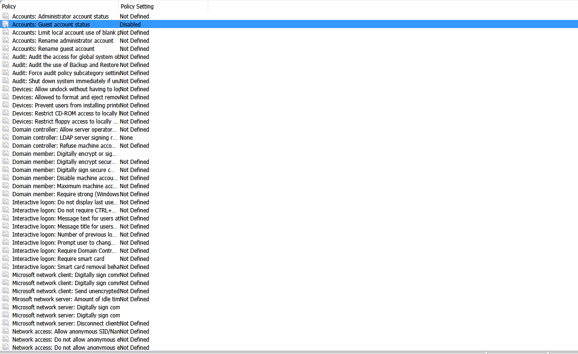
Task: Click Not Defined for Rename administrator account
Action: coord(135,40)
